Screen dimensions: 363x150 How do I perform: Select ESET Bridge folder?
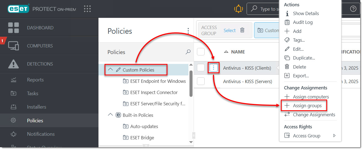[x=142, y=138]
